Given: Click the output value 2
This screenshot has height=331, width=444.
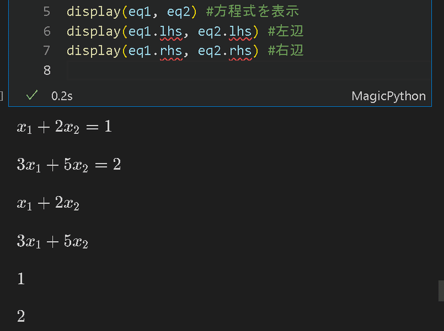Looking at the screenshot, I should pyautogui.click(x=21, y=316).
